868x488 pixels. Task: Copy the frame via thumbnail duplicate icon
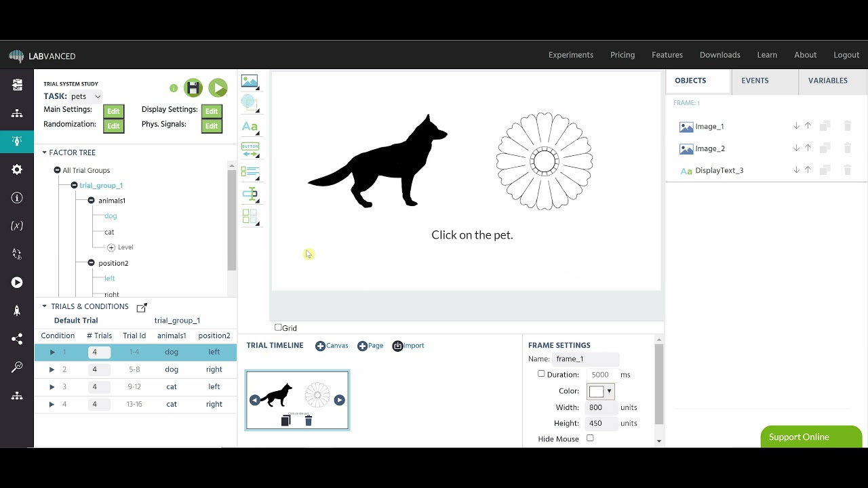point(285,421)
